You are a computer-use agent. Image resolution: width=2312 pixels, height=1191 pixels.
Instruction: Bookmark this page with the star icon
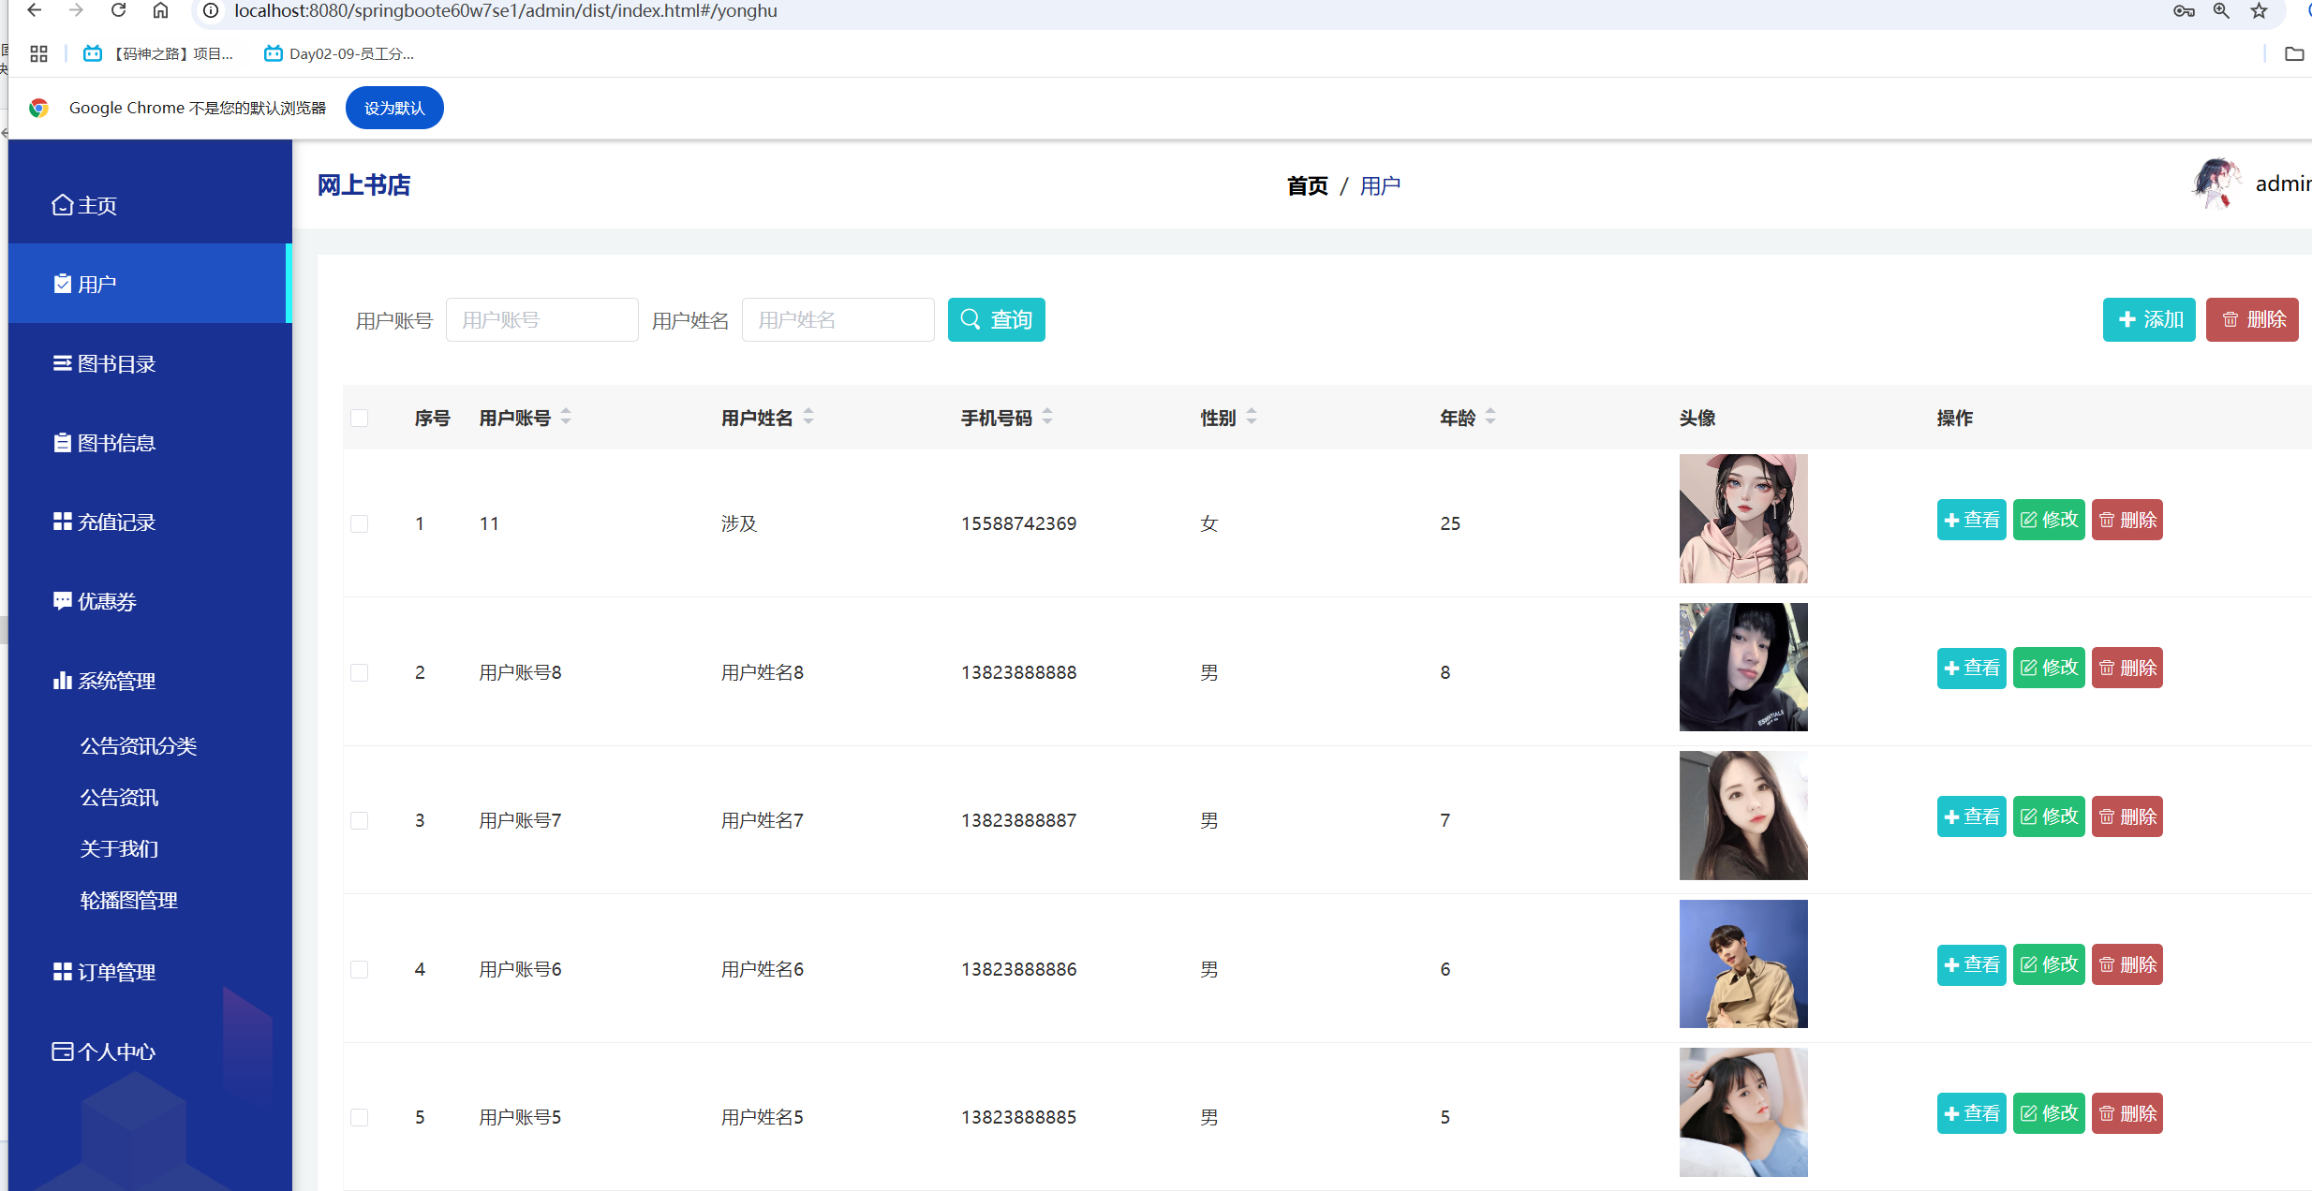click(2260, 10)
